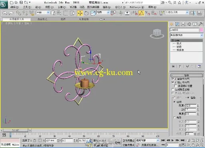Image resolution: width=205 pixels, height=148 pixels.
Task: Open the Views menu
Action: (x=50, y=7)
